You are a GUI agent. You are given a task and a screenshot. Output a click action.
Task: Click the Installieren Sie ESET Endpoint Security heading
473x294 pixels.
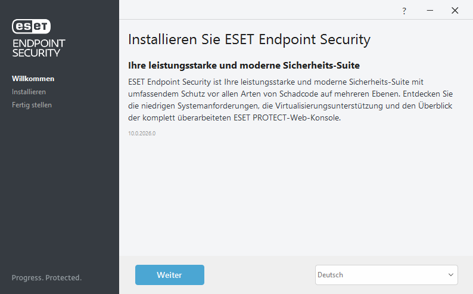point(249,40)
